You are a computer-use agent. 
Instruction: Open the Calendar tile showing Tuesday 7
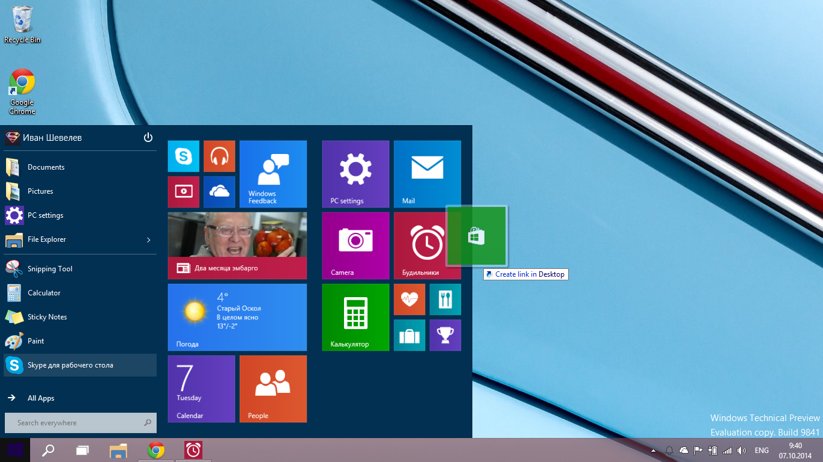point(201,389)
